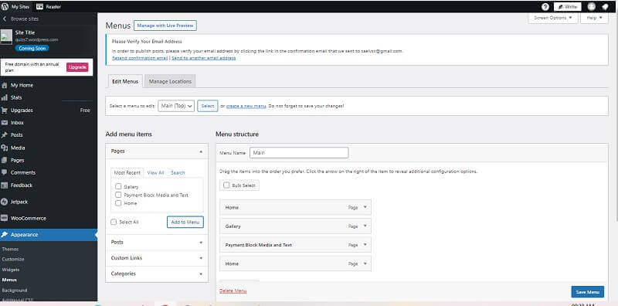Viewport: 618px width, 306px height.
Task: Click the Browse sites back arrow
Action: tap(5, 19)
